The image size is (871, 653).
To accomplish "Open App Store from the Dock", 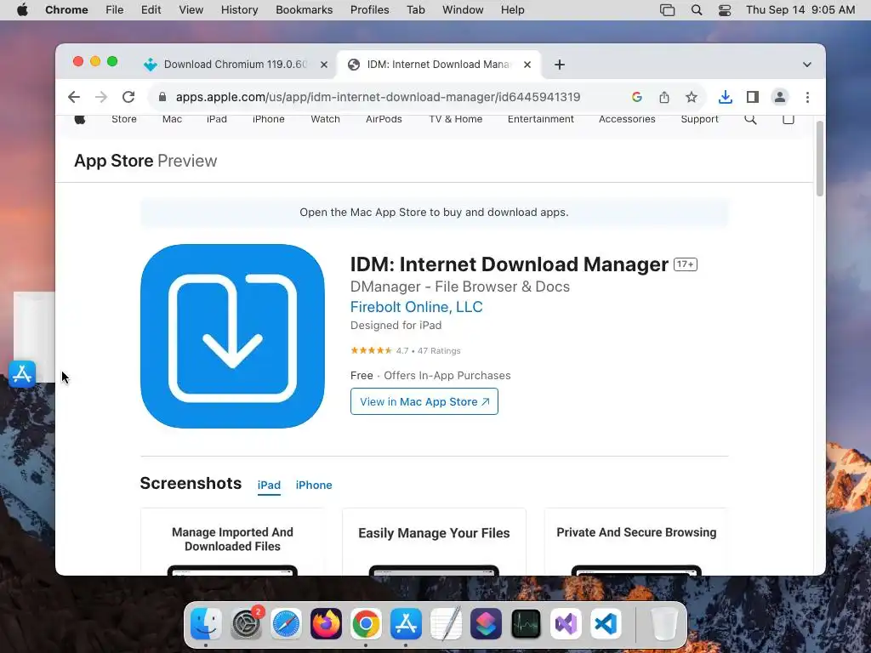I will pyautogui.click(x=406, y=623).
